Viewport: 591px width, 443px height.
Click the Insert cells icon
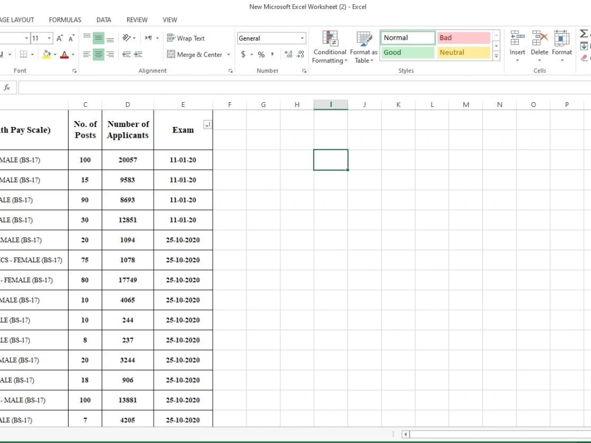(517, 38)
